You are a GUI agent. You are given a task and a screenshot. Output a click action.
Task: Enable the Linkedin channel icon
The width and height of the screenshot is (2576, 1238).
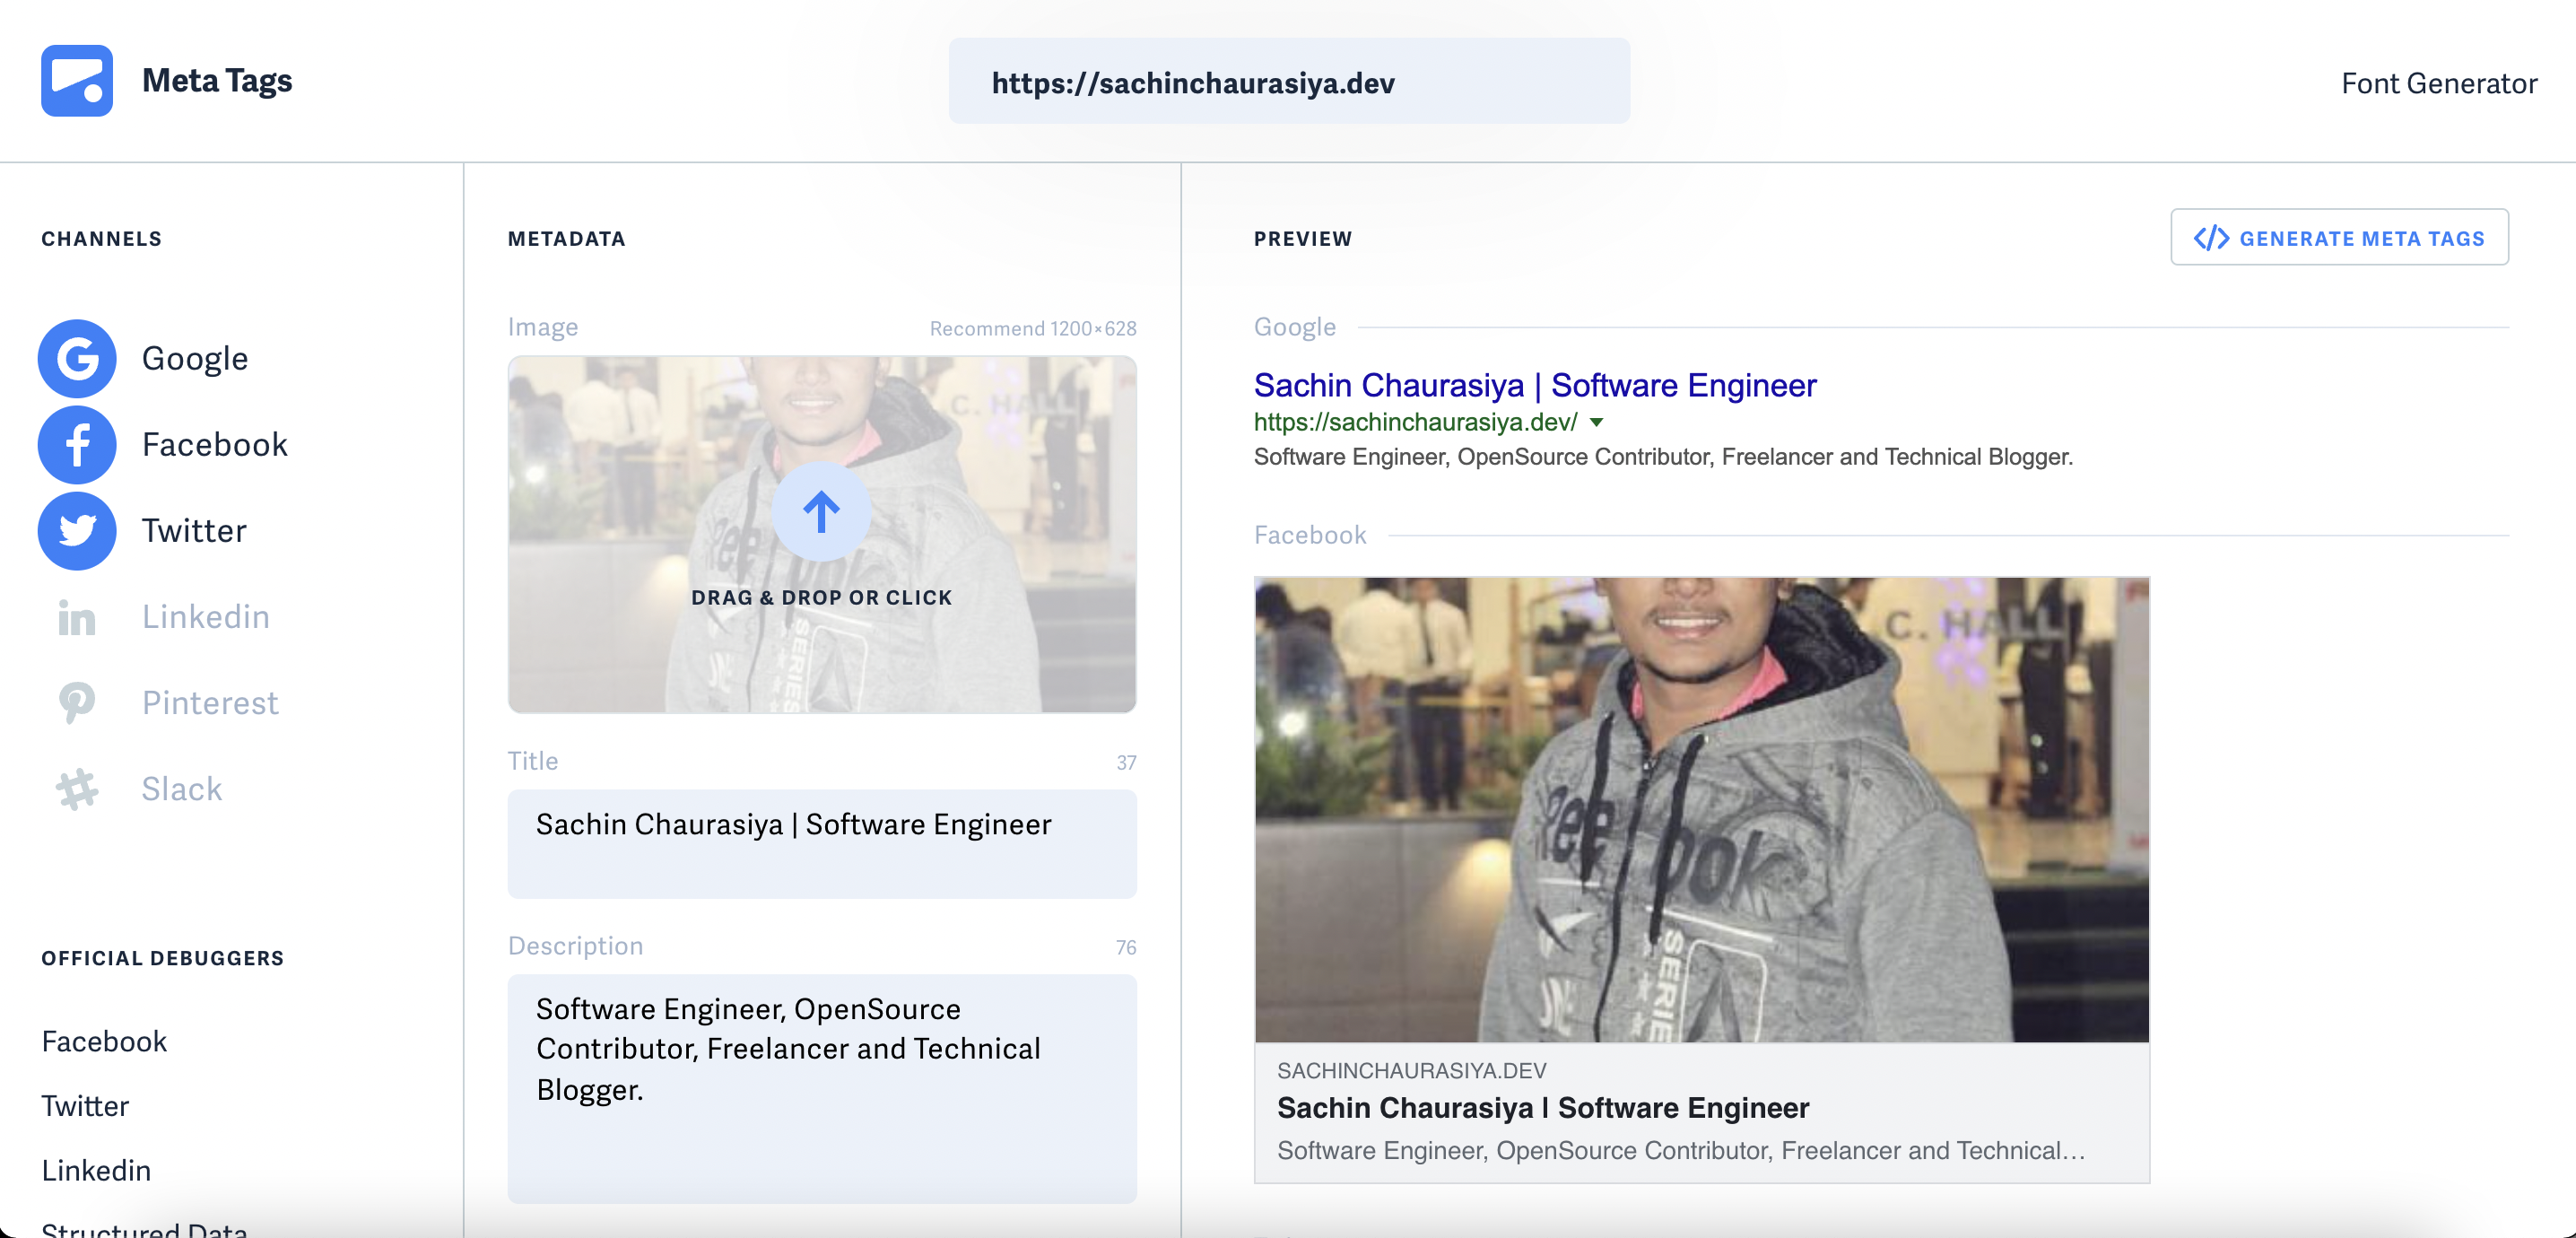77,617
